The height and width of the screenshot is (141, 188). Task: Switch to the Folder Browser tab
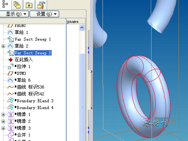17,5
